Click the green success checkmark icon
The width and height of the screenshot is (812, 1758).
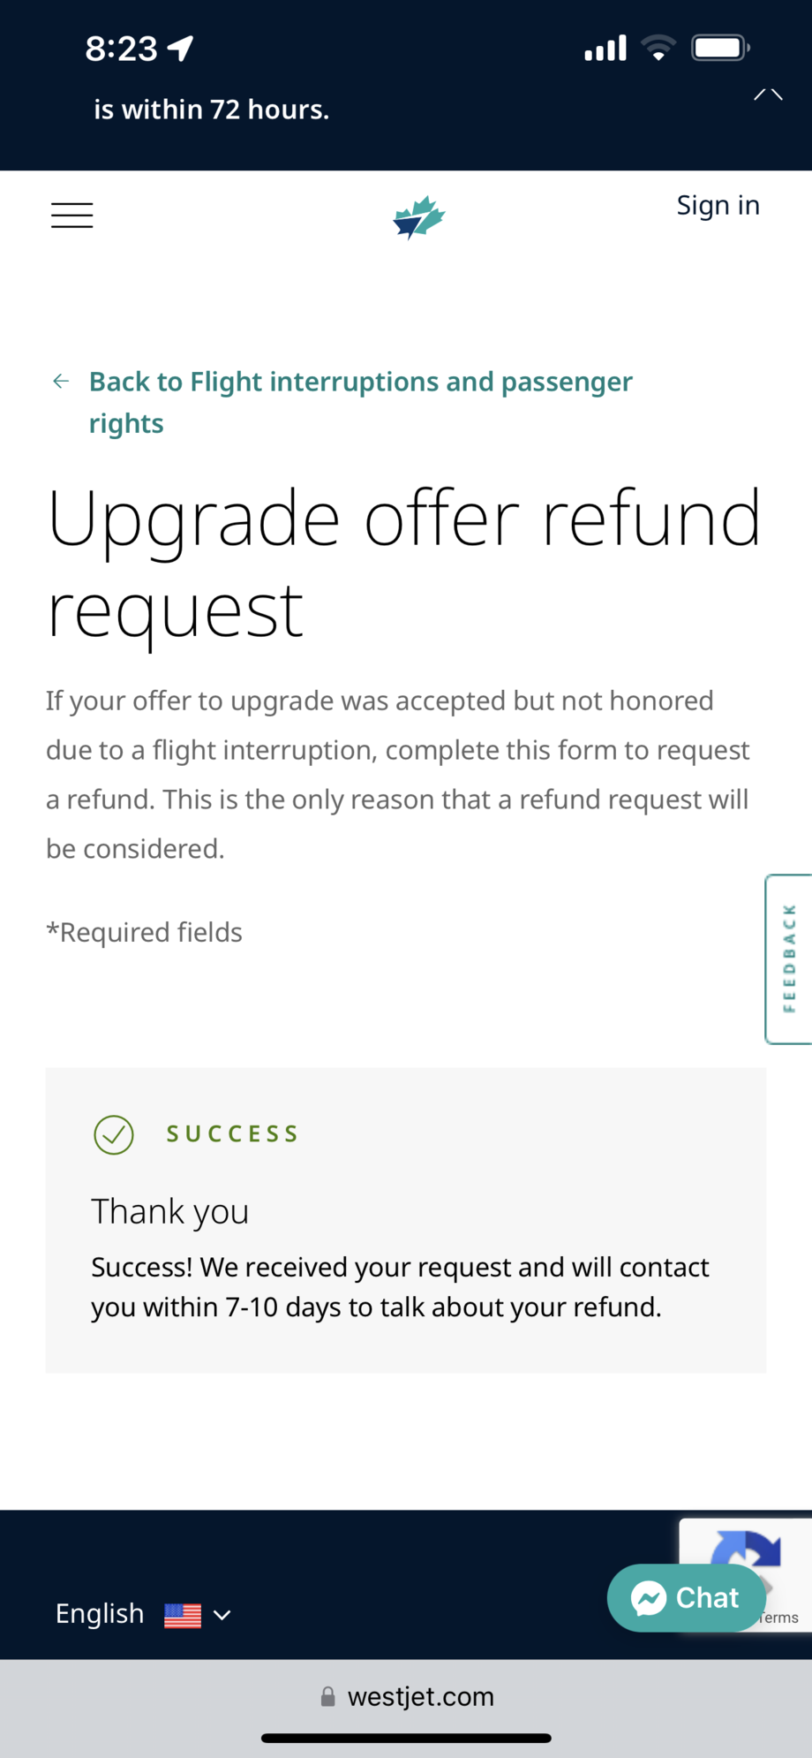tap(114, 1134)
